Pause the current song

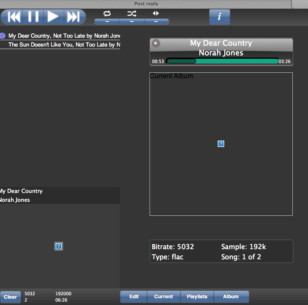(x=33, y=17)
